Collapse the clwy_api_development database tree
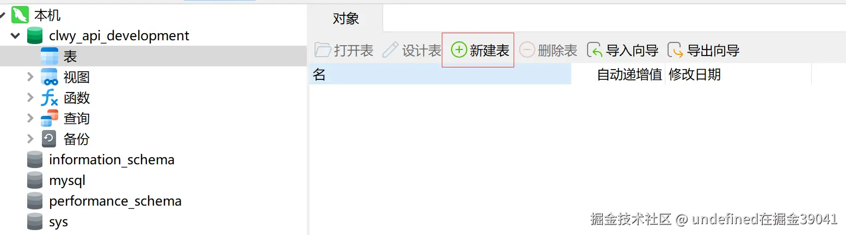 click(15, 36)
